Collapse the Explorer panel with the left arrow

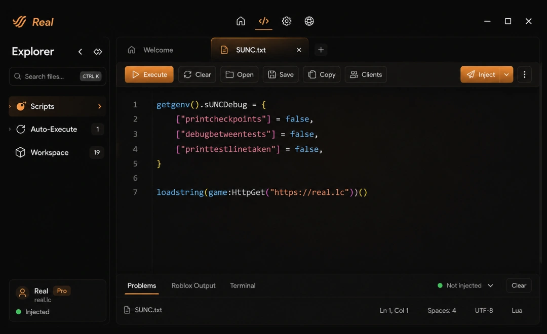[80, 52]
